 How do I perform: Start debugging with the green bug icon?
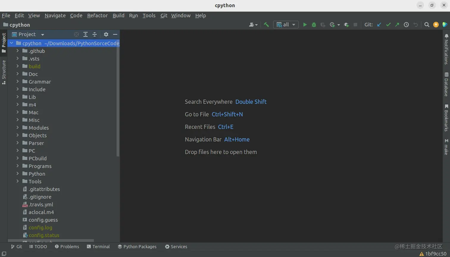pyautogui.click(x=314, y=25)
